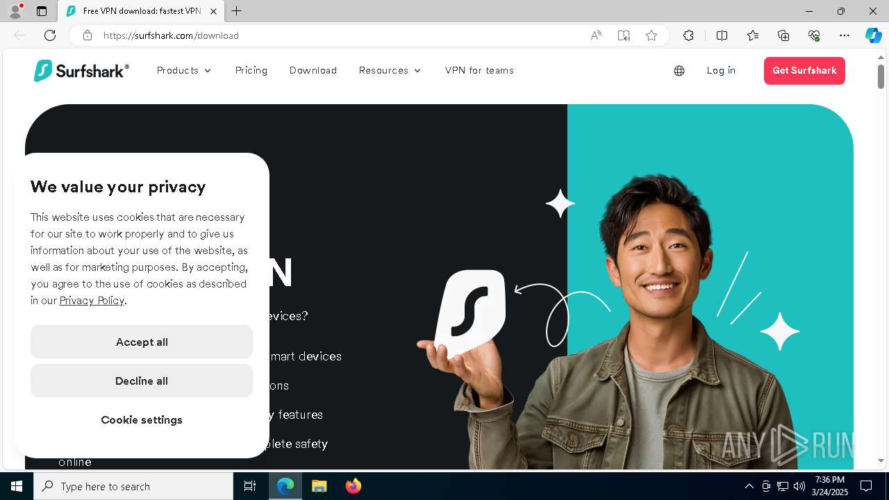This screenshot has width=889, height=500.
Task: Open the Immersive Reader icon
Action: [x=624, y=35]
